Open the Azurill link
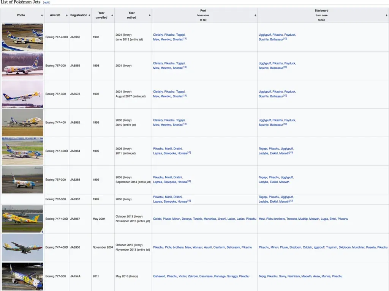The image size is (389, 291). tap(208, 247)
